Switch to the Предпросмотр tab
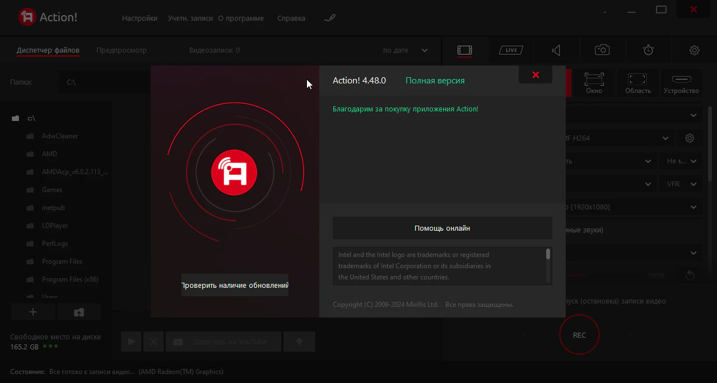 121,50
